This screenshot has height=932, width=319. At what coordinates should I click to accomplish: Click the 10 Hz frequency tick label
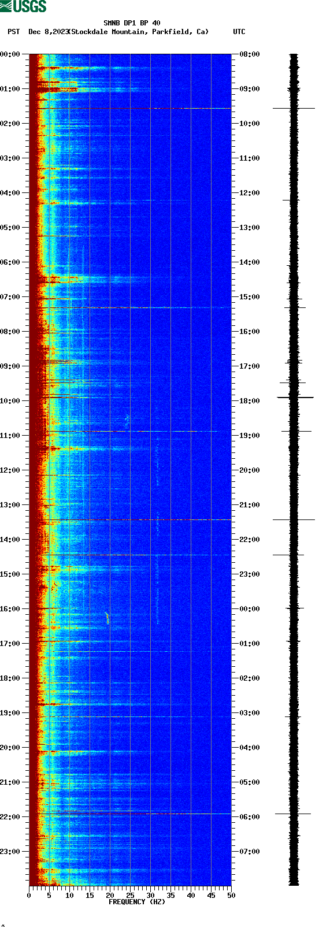[69, 896]
